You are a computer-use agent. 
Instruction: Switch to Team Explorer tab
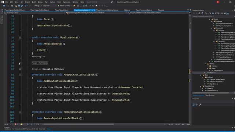pyautogui.click(x=210, y=95)
